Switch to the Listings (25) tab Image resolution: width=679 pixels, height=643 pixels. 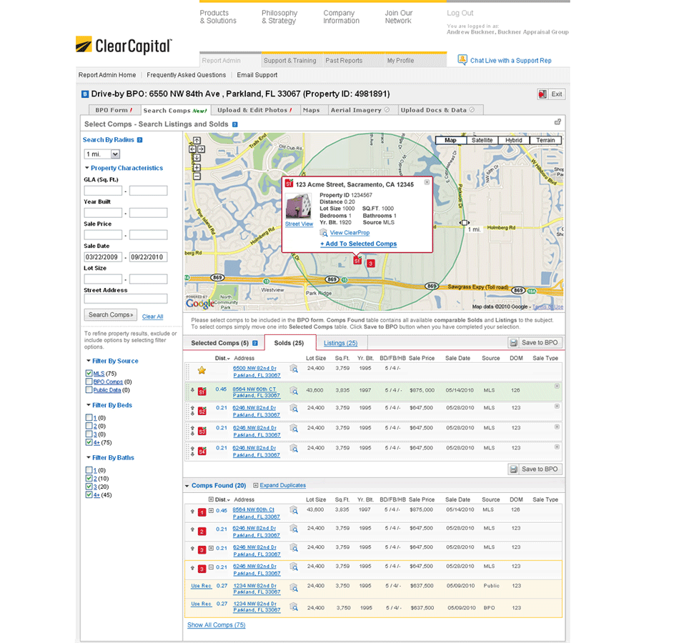[340, 343]
